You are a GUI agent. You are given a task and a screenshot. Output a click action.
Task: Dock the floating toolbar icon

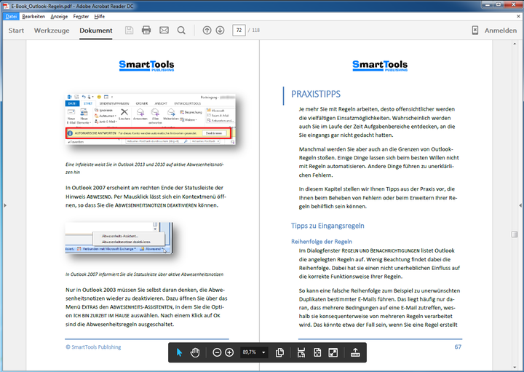[355, 352]
